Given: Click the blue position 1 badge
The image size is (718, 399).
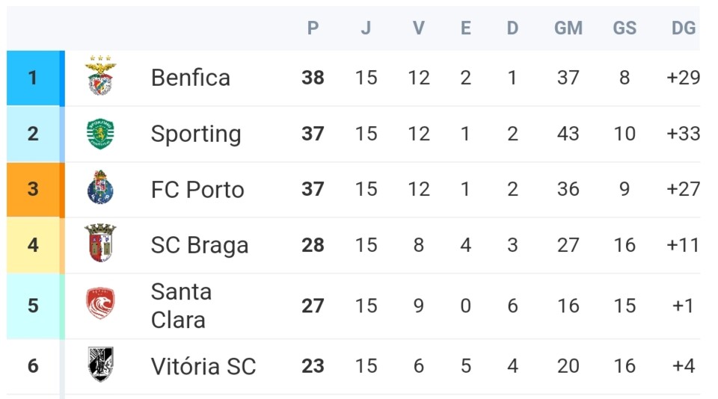Looking at the screenshot, I should pos(33,78).
